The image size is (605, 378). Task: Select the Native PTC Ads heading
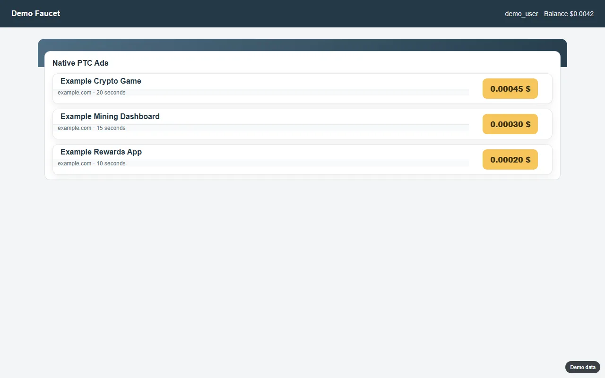click(x=80, y=63)
